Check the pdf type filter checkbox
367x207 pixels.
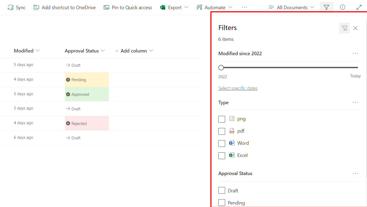[222, 131]
